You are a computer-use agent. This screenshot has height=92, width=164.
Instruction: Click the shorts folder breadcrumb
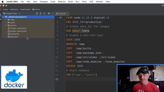[x=36, y=9]
